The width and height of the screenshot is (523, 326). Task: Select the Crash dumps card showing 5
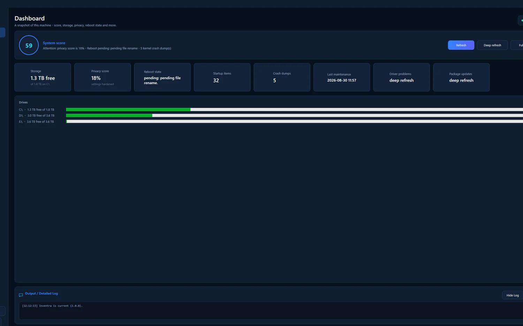click(282, 77)
